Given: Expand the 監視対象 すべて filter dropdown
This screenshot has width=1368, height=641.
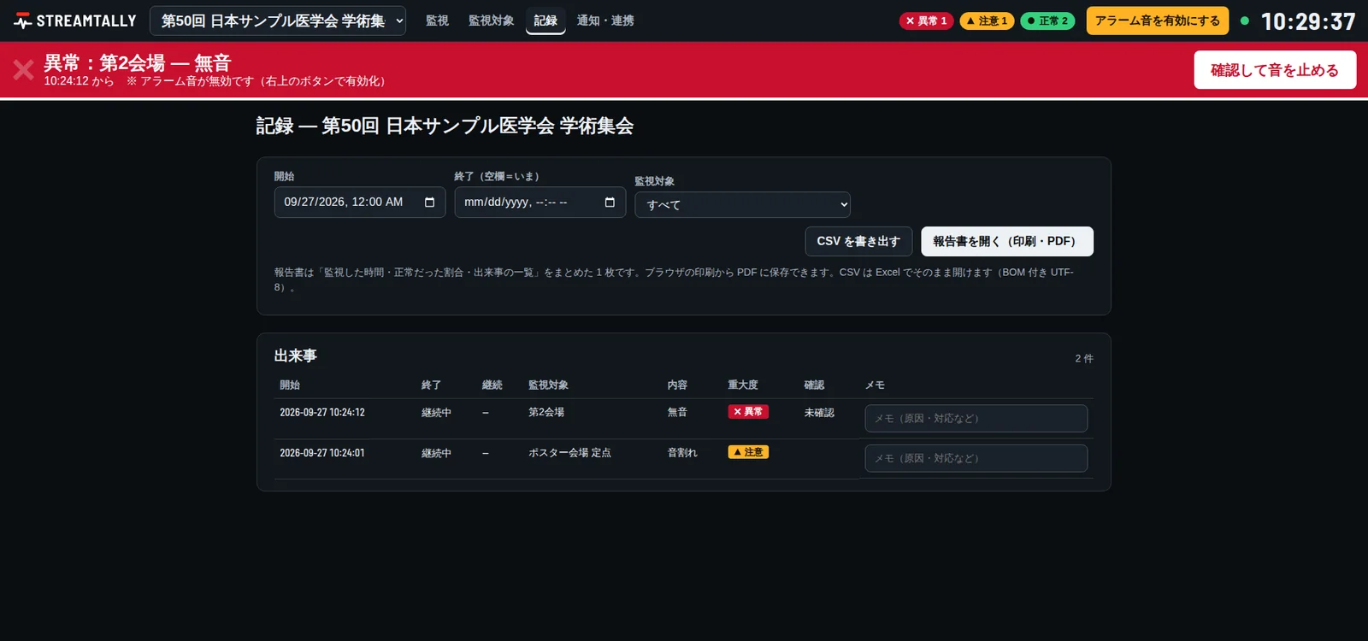Looking at the screenshot, I should [742, 205].
